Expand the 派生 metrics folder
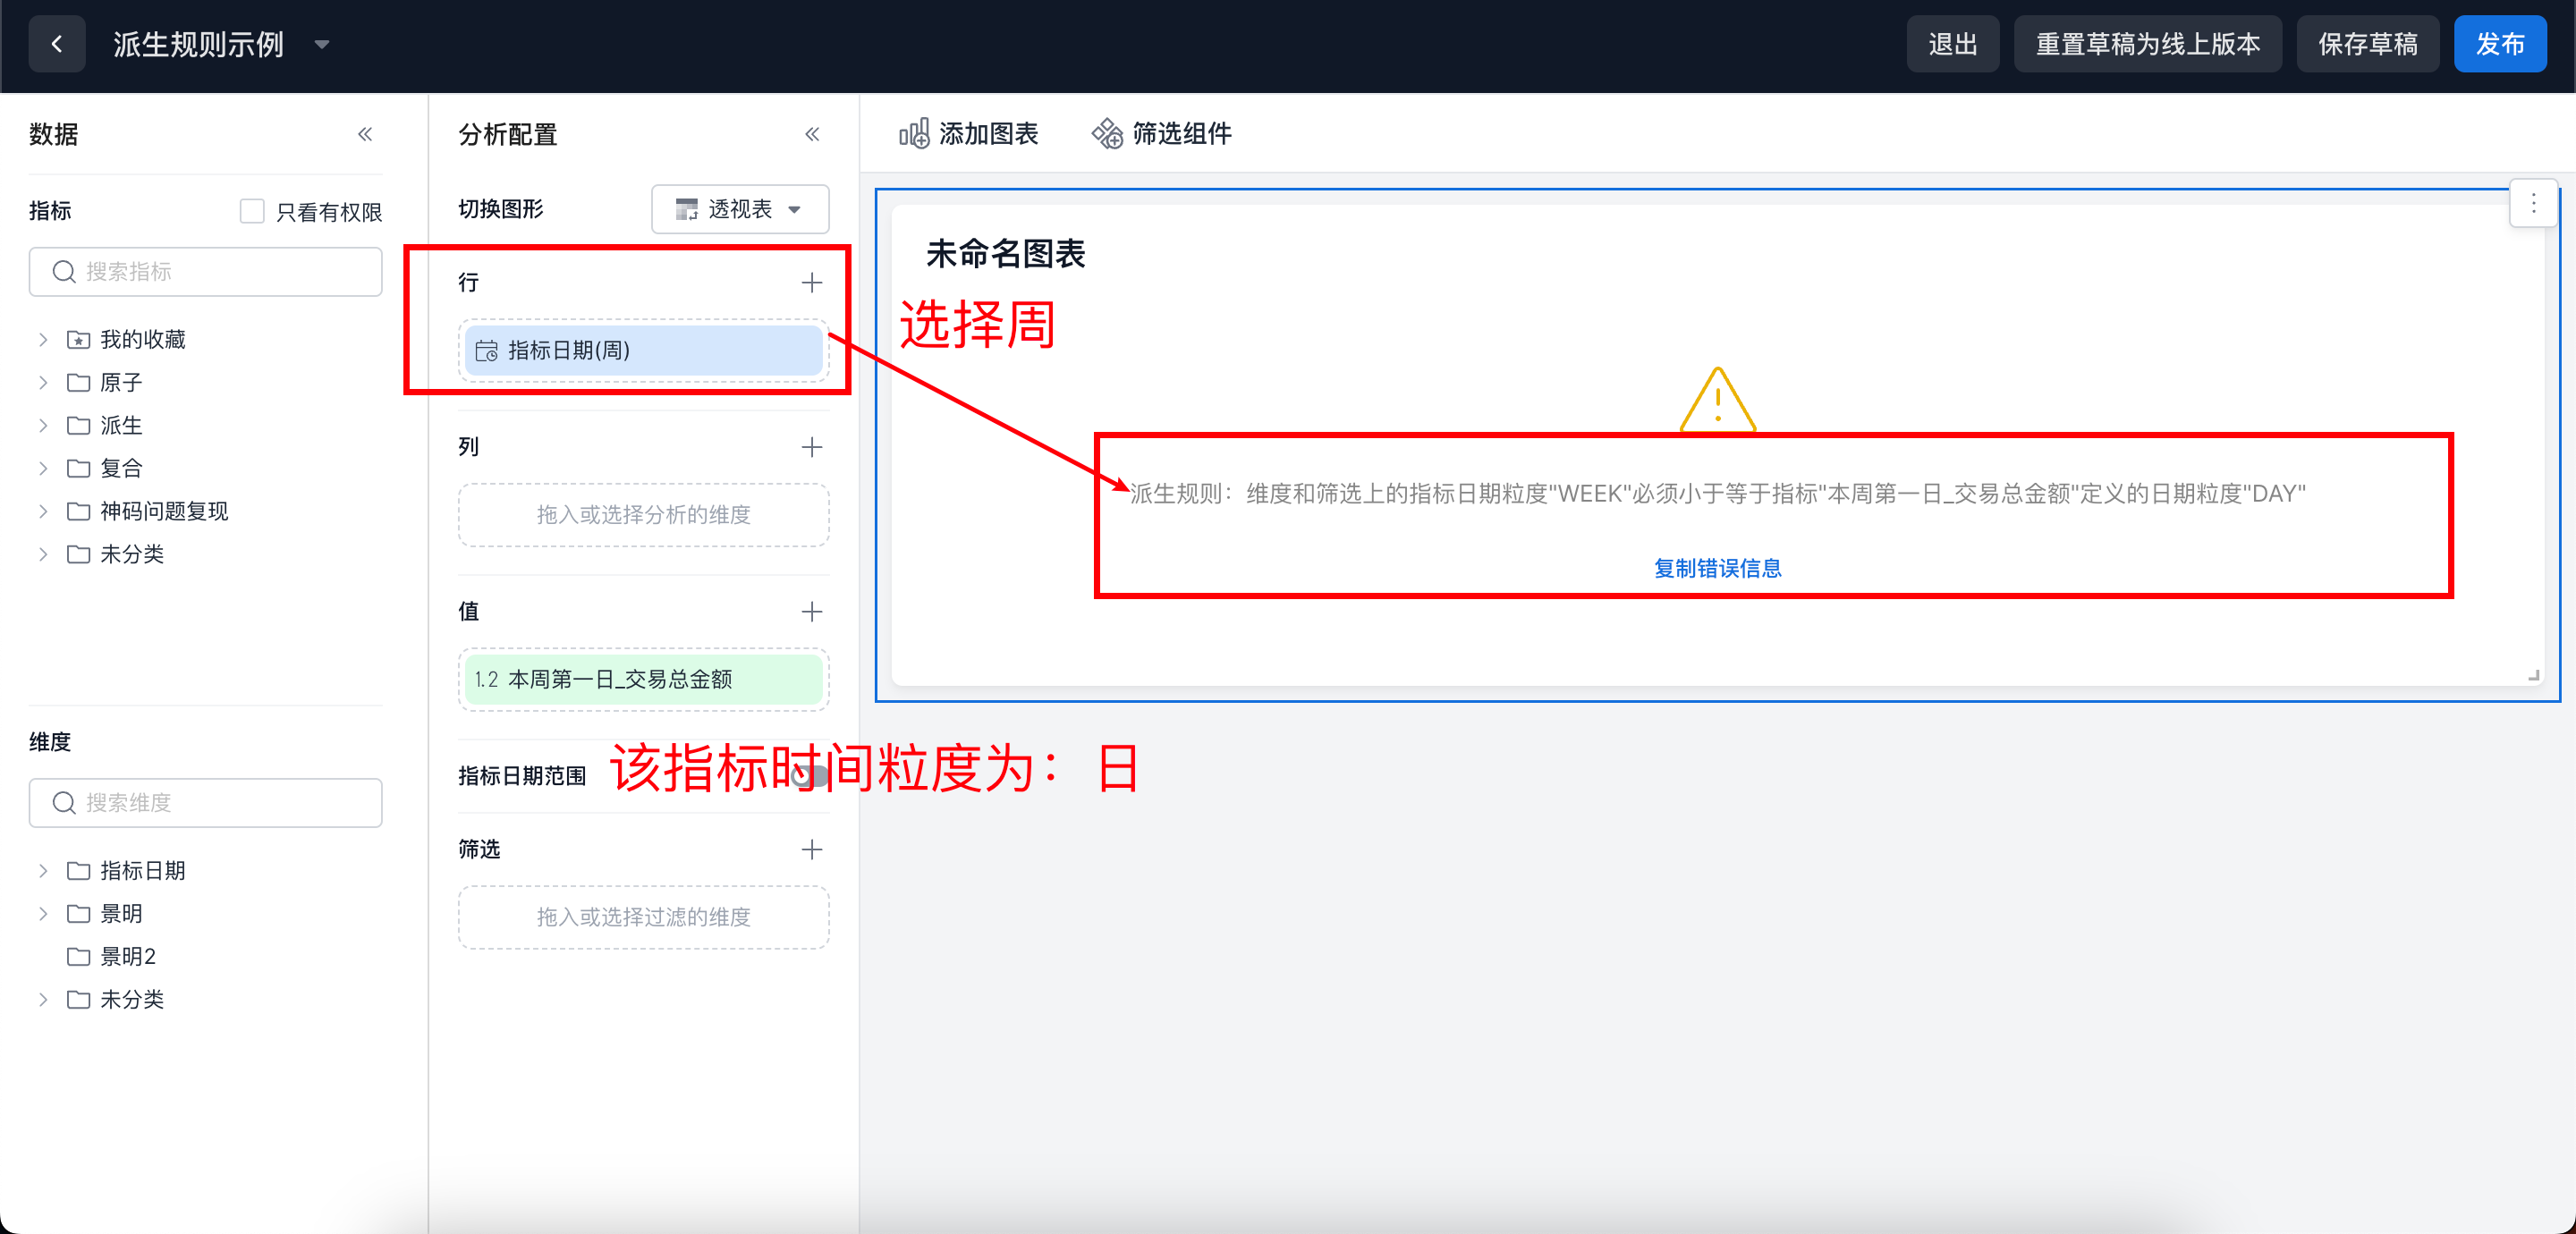Viewport: 2576px width, 1234px height. point(43,425)
